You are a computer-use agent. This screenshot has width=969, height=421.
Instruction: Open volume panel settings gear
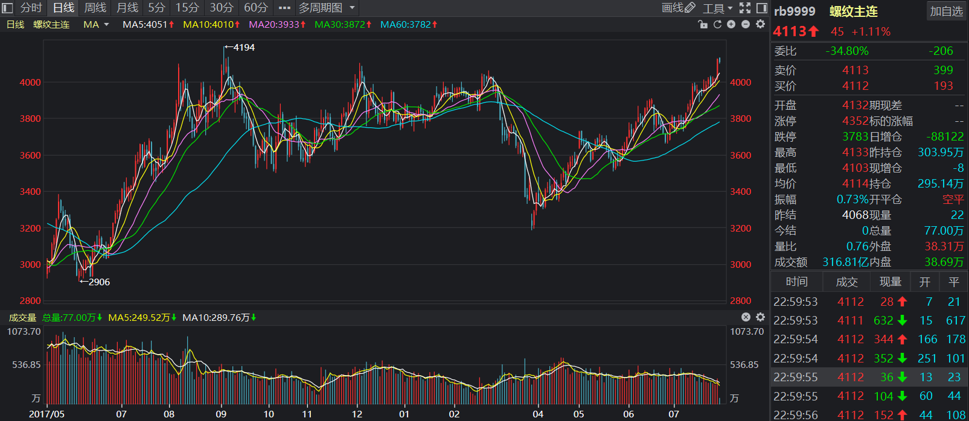(760, 317)
